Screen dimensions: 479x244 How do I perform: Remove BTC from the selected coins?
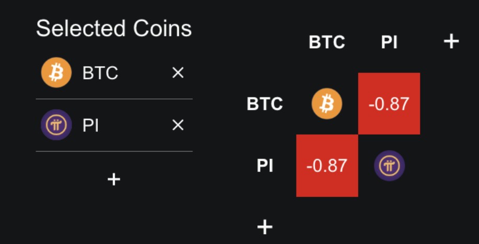(178, 74)
